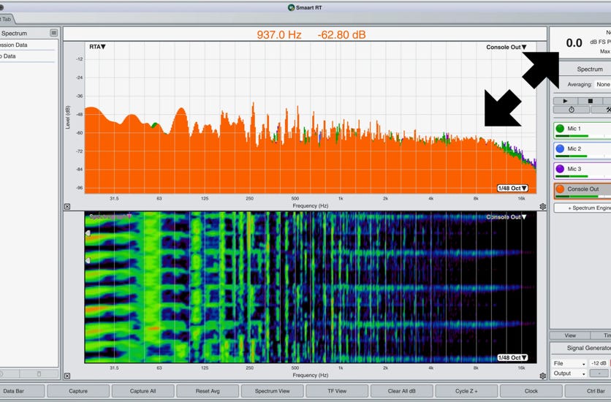Open the RTA graph type dropdown

point(97,47)
